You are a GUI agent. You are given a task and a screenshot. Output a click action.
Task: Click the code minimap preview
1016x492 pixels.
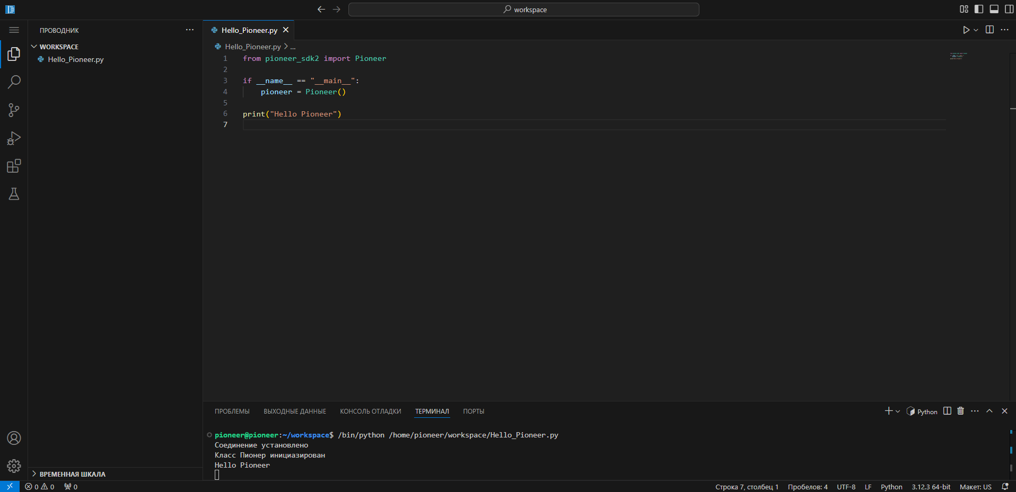click(x=958, y=56)
